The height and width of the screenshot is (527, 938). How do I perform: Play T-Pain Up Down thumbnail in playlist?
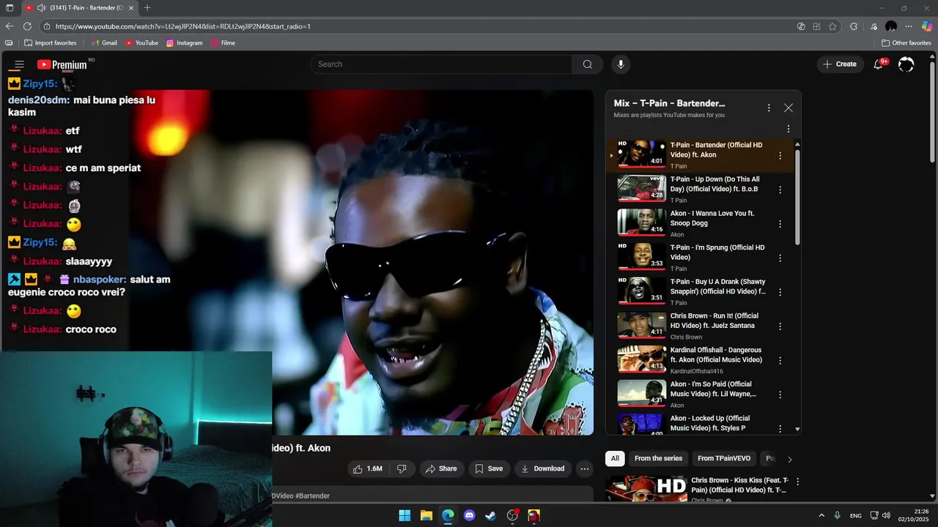click(x=641, y=189)
